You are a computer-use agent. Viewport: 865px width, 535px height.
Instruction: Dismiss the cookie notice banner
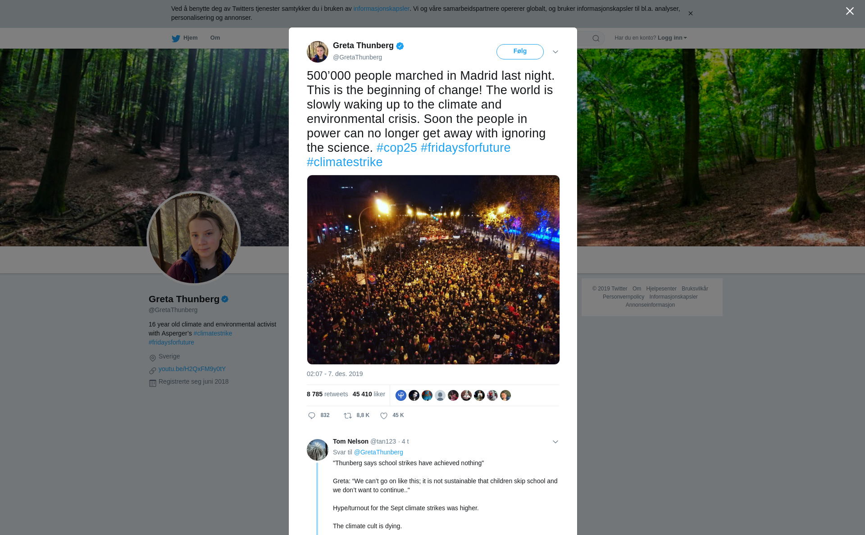pos(690,14)
